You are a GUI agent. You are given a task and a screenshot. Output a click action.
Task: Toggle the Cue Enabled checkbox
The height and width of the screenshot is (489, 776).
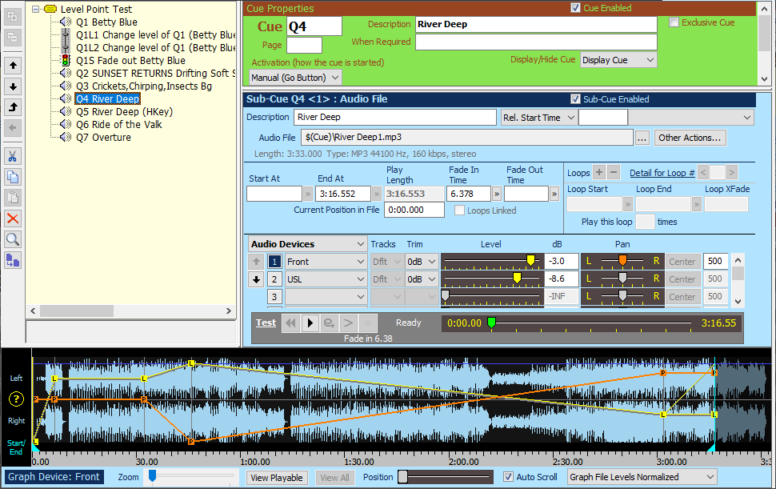pos(575,8)
